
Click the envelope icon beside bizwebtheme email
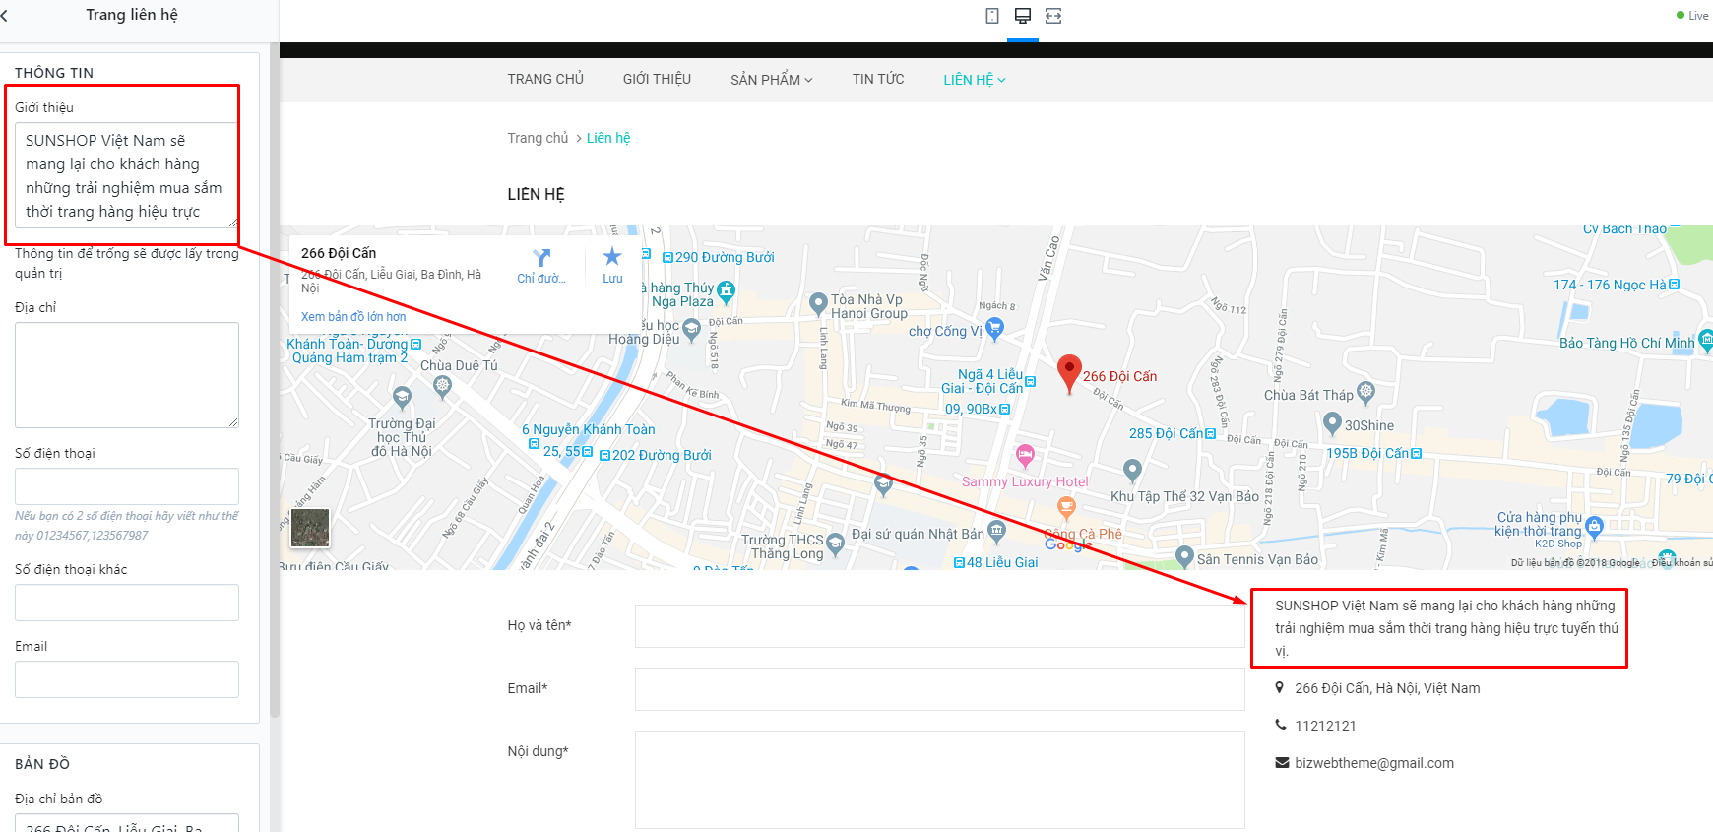(1282, 762)
